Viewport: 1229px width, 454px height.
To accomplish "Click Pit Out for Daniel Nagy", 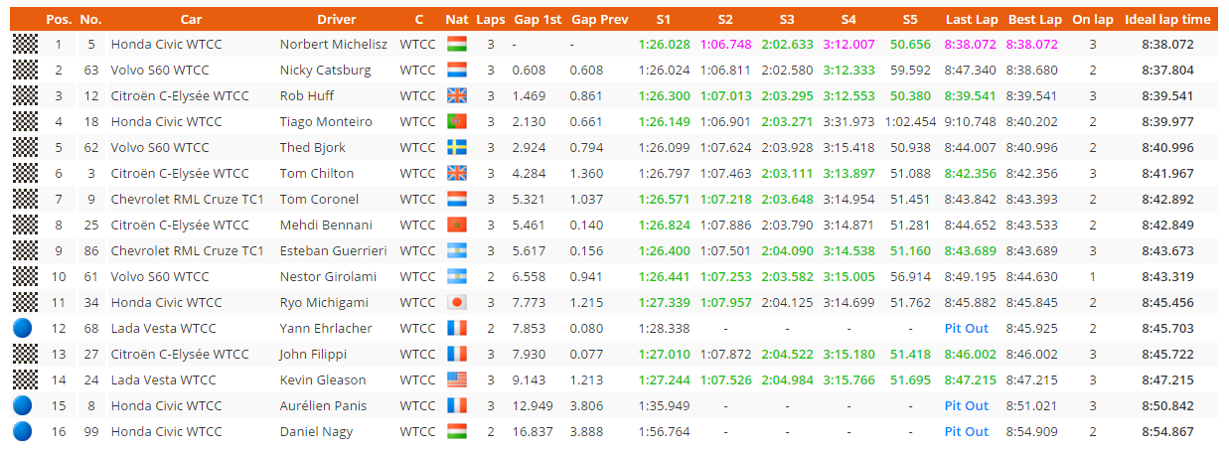I will coord(967,432).
